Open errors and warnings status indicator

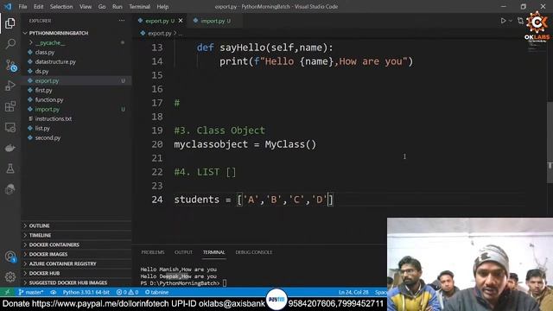[127, 292]
